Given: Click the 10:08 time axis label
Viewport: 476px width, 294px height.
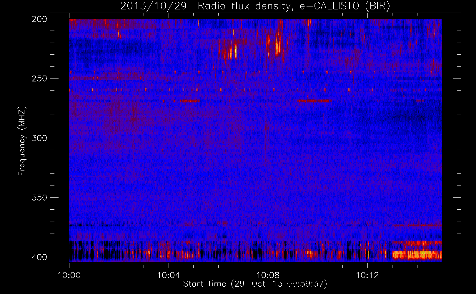Looking at the screenshot, I should point(268,275).
